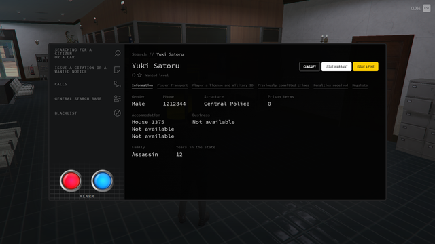The height and width of the screenshot is (244, 435).
Task: Open the Penalties received tab
Action: [x=331, y=85]
